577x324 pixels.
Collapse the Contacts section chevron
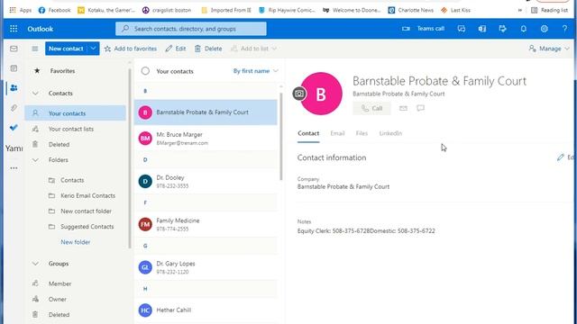35,94
